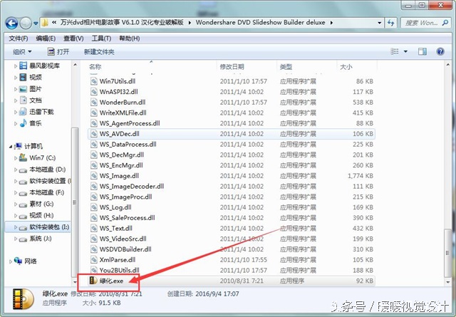Change view with the view icon
Viewport: 456px width, 317px height.
click(394, 51)
